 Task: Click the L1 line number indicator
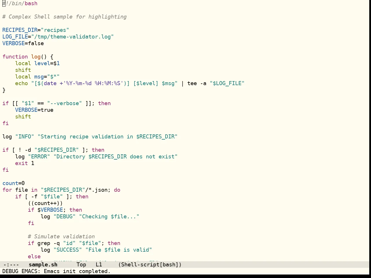click(99, 265)
